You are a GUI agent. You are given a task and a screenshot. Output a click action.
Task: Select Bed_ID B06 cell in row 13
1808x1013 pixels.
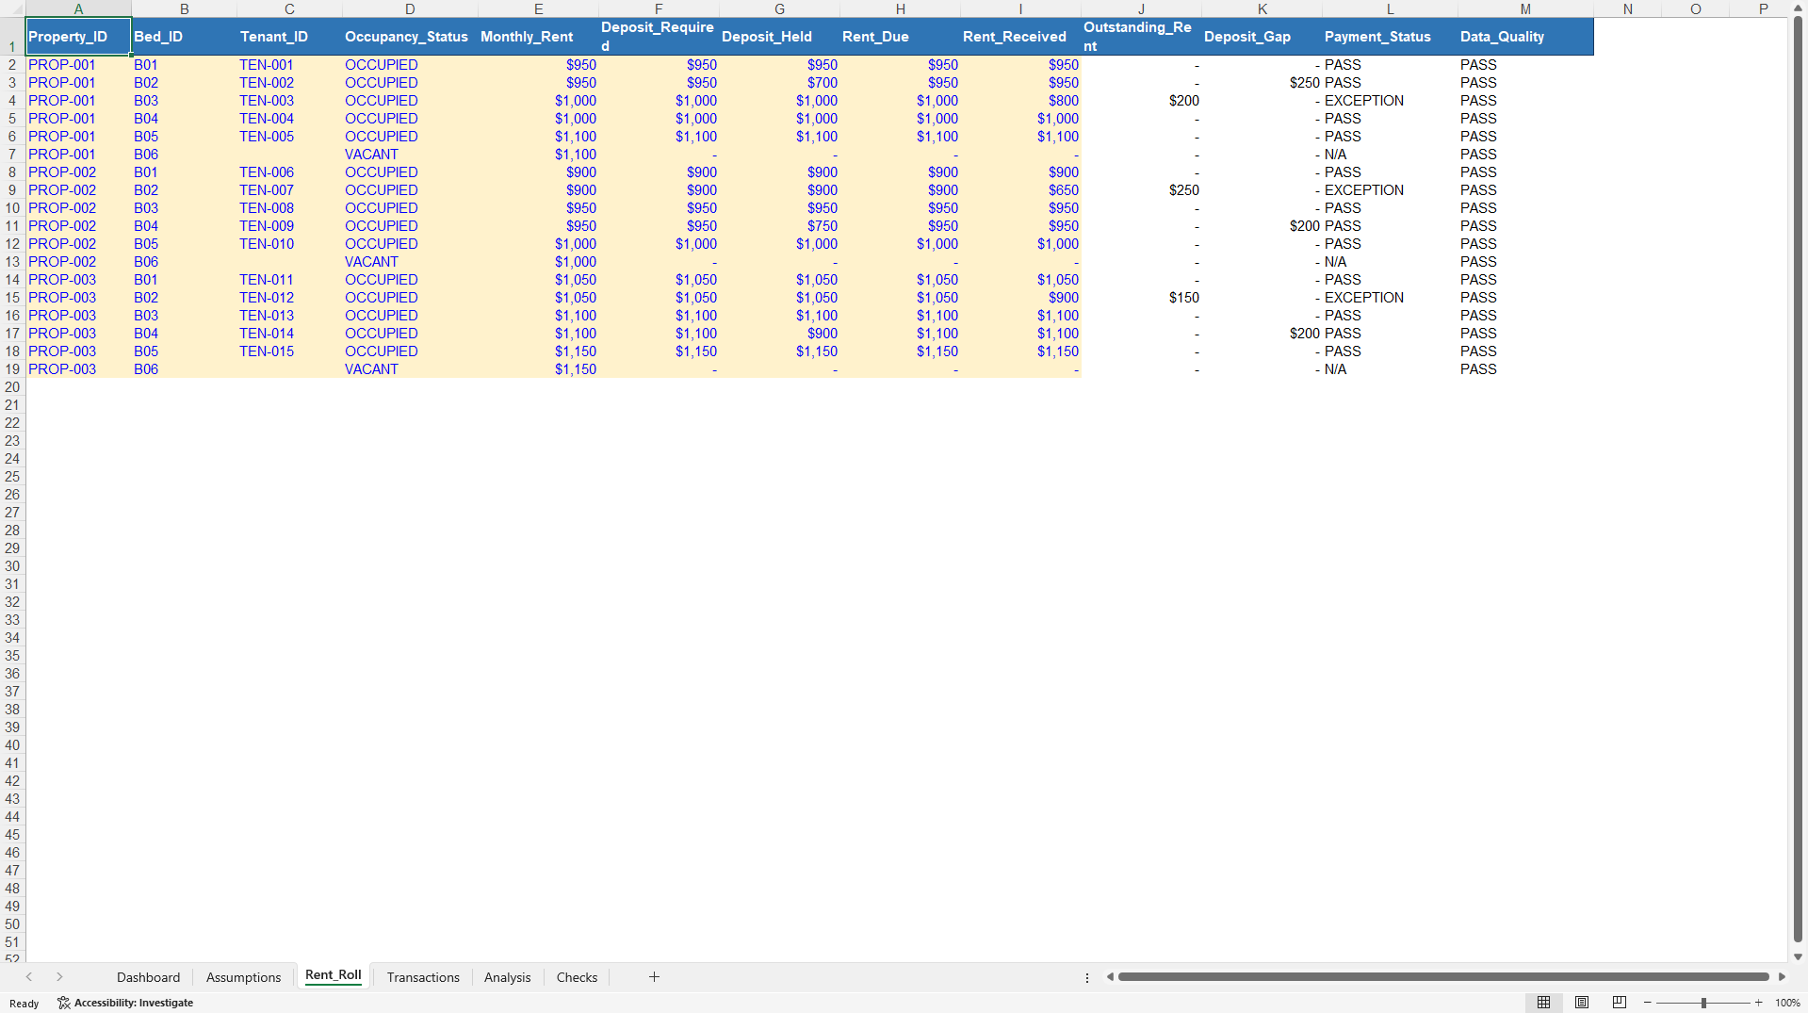click(184, 262)
